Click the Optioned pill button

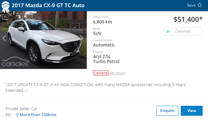[183, 31]
